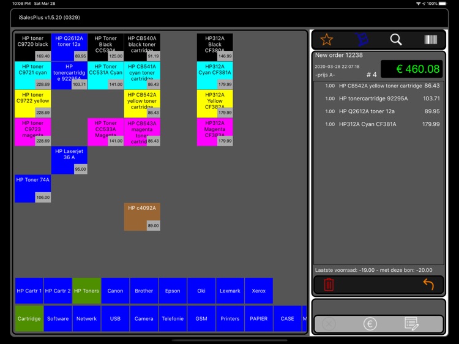Add HP Toner CC531A Cyan product
The image size is (459, 344).
pos(105,75)
